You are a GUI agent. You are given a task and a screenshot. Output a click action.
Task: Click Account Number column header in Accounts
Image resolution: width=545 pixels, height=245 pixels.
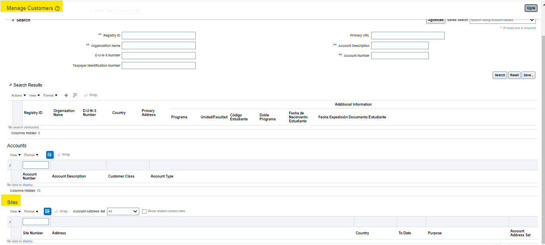[x=30, y=176]
